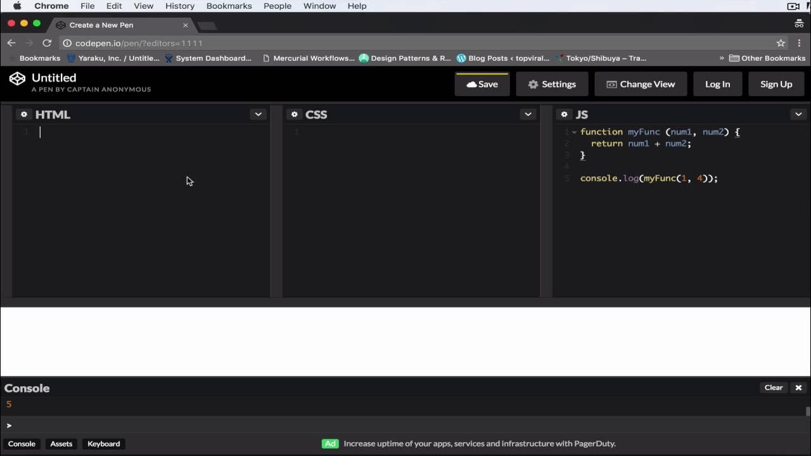Open Yaraku, Inc. bookmark
811x456 pixels.
pos(113,58)
